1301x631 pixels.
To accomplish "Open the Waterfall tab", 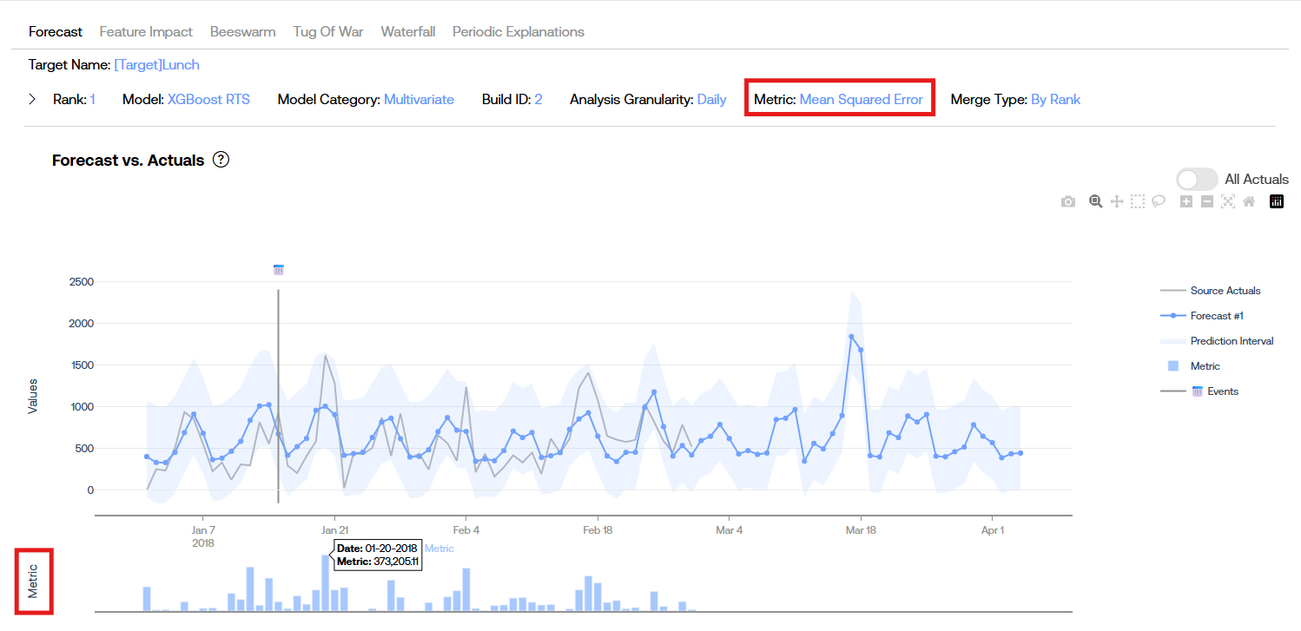I will pos(407,32).
